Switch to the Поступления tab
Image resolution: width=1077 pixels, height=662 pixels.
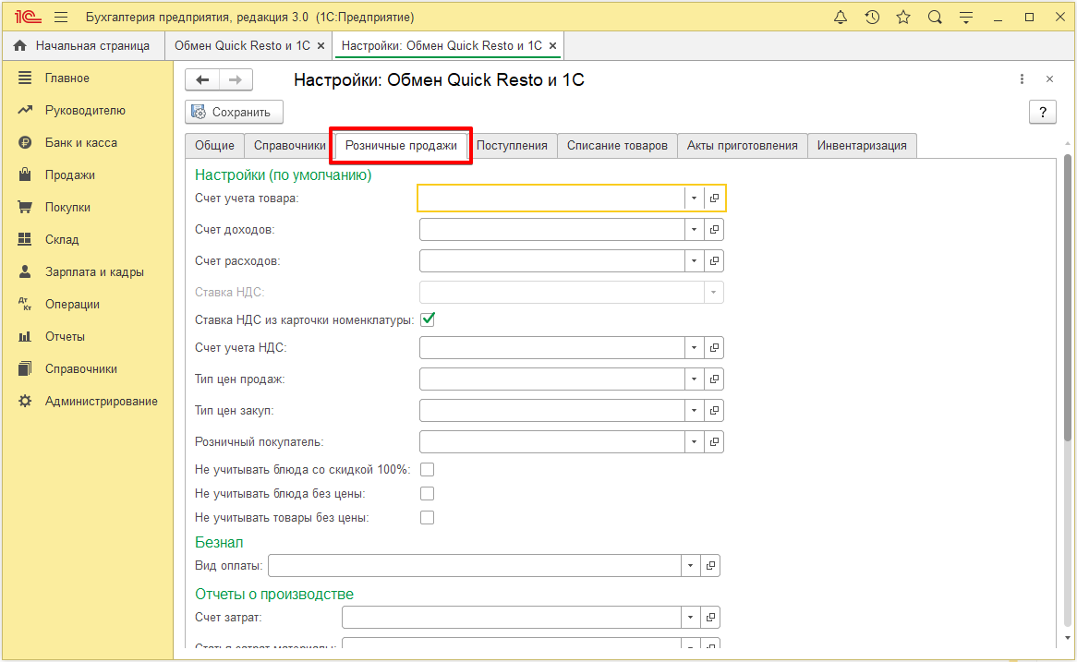[x=512, y=146]
